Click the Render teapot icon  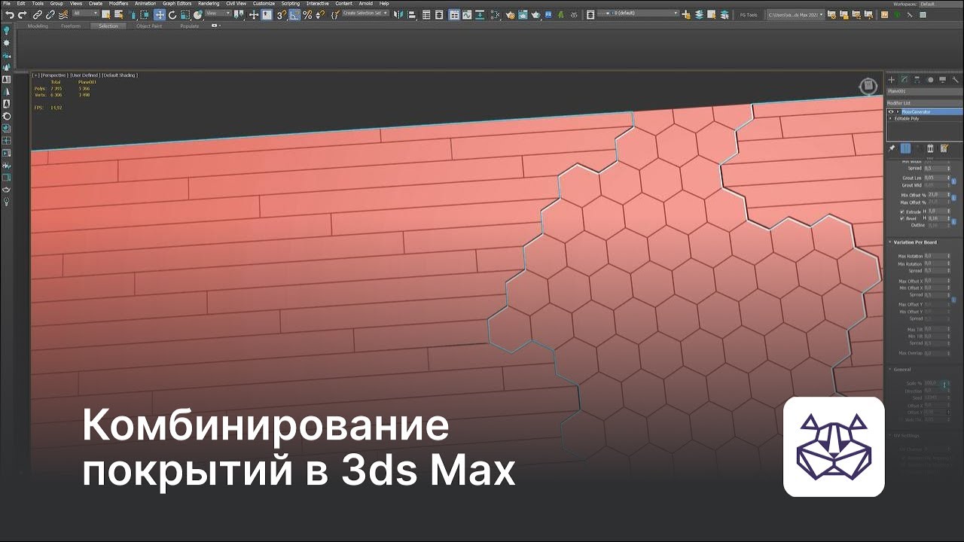tap(535, 15)
